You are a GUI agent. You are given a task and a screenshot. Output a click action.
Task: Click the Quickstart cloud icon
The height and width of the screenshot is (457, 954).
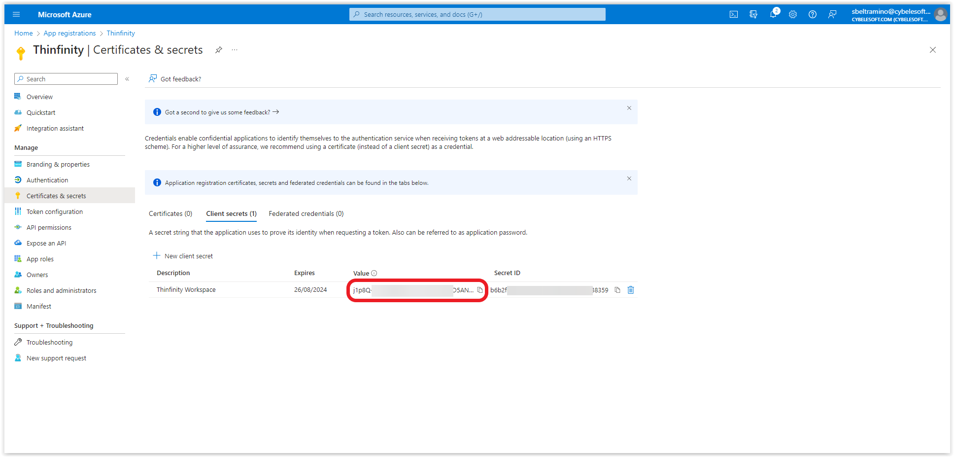[18, 112]
